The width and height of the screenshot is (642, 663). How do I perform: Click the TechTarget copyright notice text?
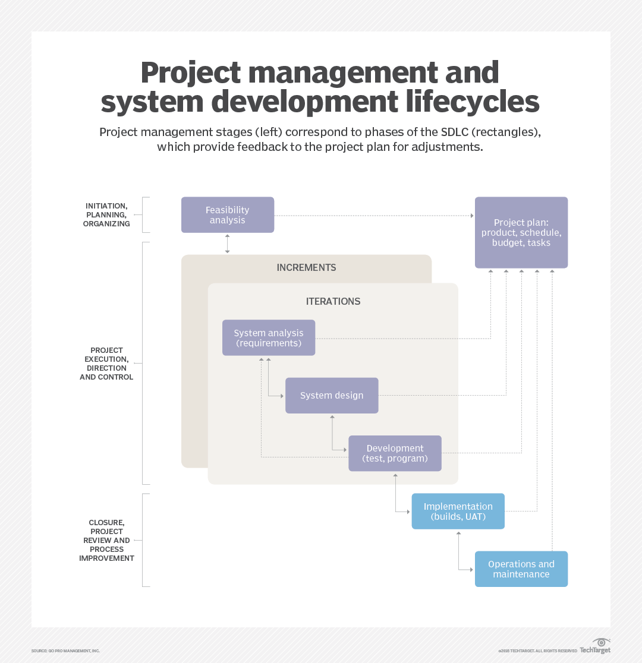[x=537, y=651]
